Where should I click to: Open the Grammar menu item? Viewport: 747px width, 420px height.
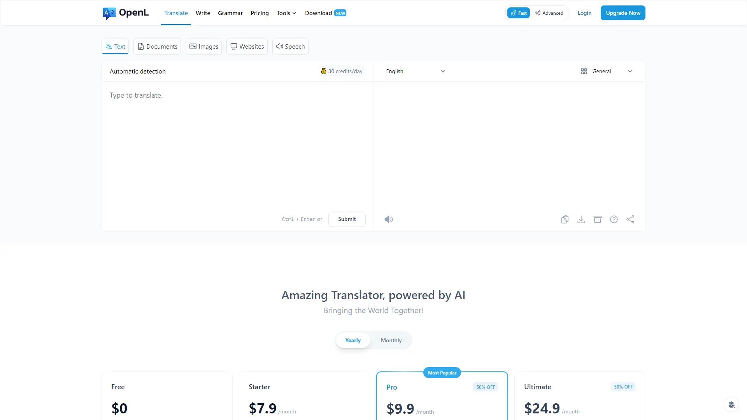(230, 13)
